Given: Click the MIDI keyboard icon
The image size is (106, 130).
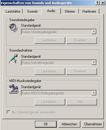Looking at the screenshot, I should point(14,89).
